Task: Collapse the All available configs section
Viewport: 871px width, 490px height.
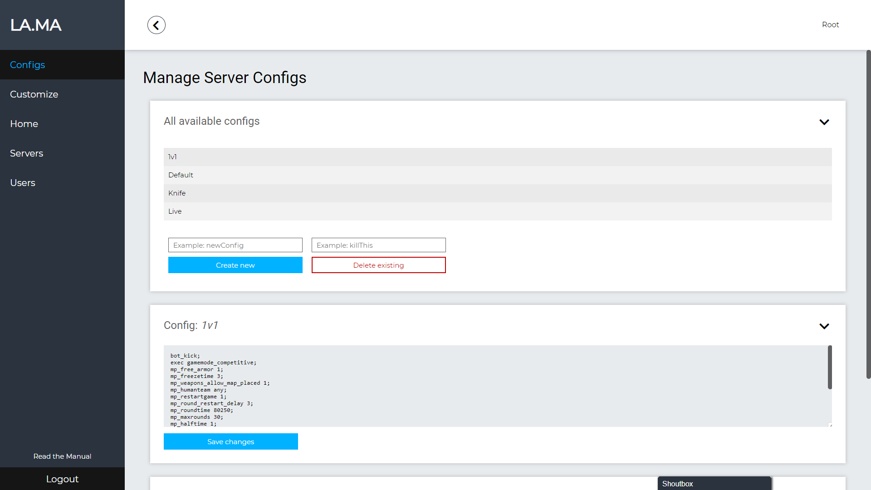Action: pos(824,122)
